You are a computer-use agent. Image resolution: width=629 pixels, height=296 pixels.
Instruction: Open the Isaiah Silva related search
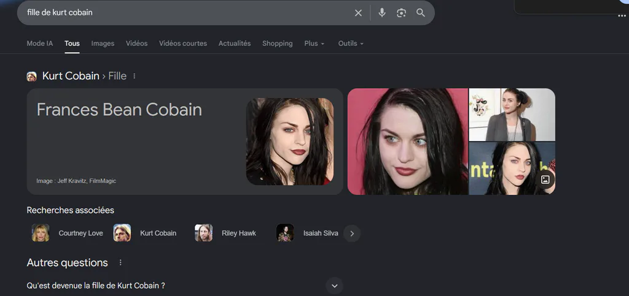(307, 233)
